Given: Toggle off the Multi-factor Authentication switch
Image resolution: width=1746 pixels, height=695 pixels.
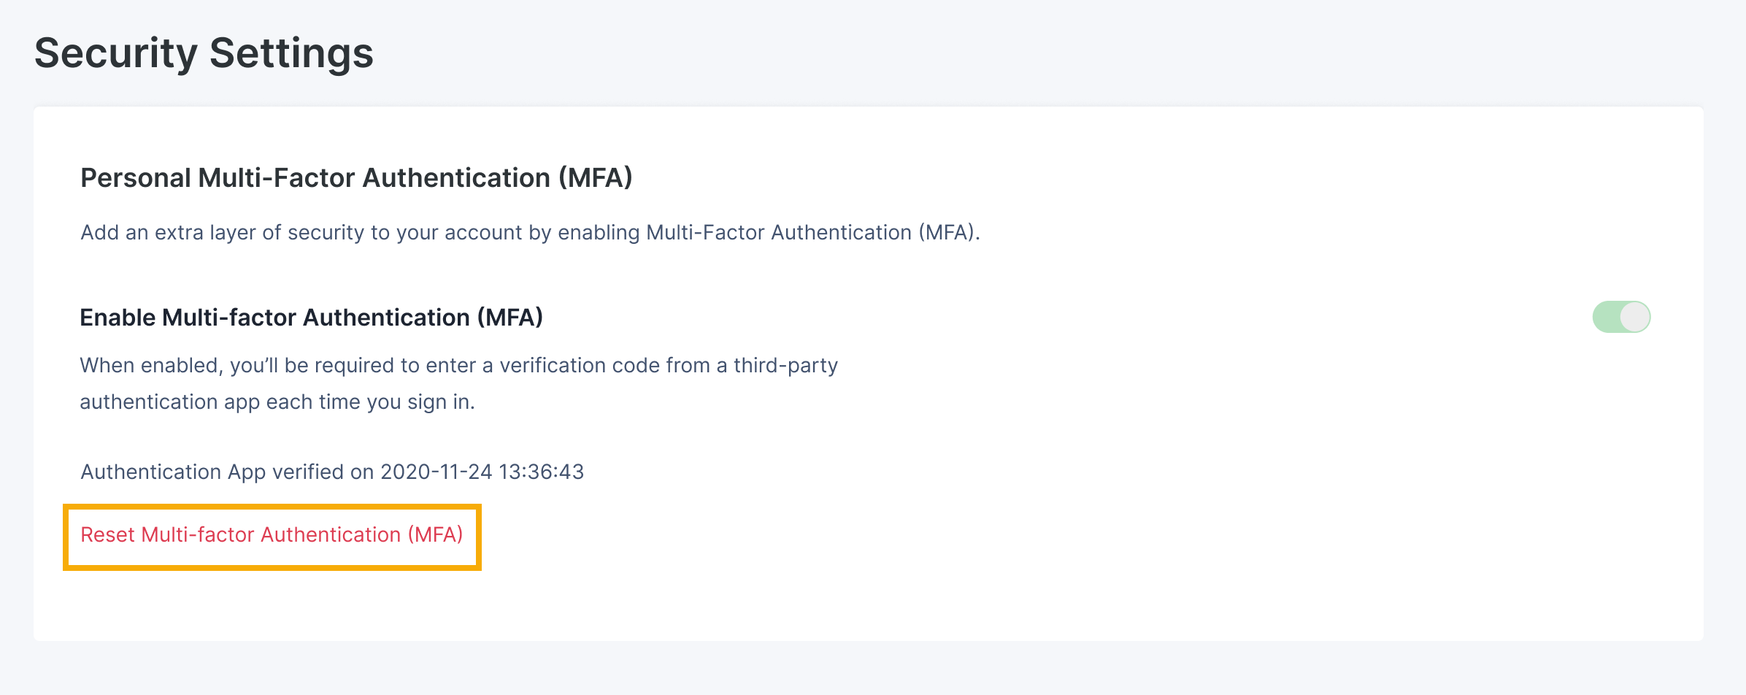Looking at the screenshot, I should click(x=1621, y=317).
